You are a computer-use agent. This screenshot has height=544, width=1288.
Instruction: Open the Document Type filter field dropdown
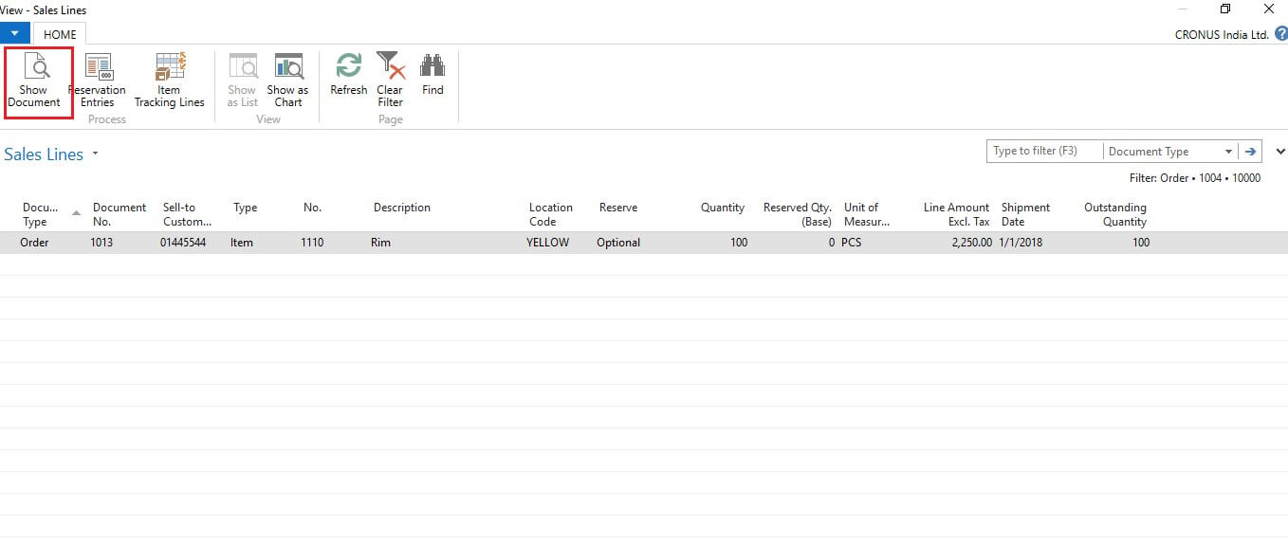[1228, 152]
